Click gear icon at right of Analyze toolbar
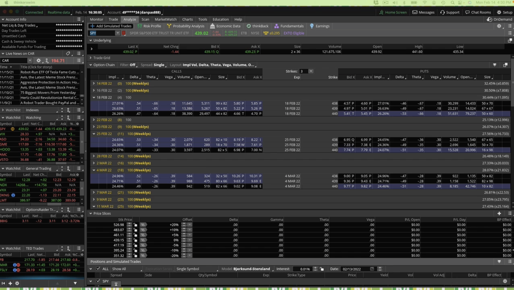This screenshot has height=290, width=514. coord(499,26)
